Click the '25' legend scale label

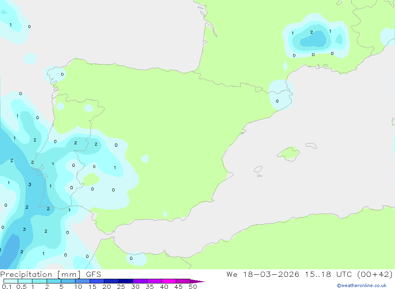click(x=121, y=287)
